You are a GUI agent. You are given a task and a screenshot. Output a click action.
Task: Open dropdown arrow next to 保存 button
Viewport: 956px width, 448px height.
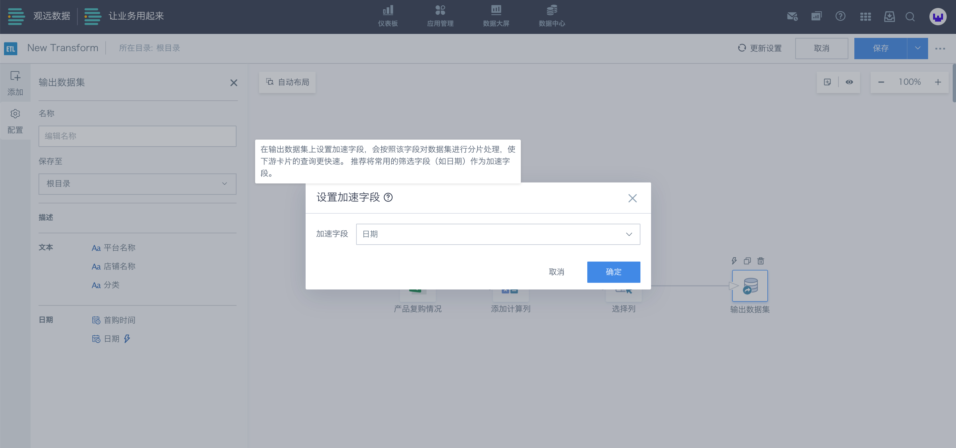point(917,48)
